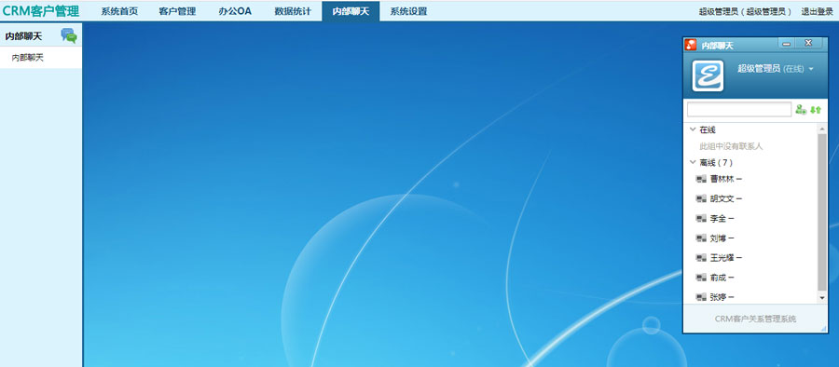Screen dimensions: 839x367
Task: Click the offline status icon beside 俞成
Action: pyautogui.click(x=701, y=278)
